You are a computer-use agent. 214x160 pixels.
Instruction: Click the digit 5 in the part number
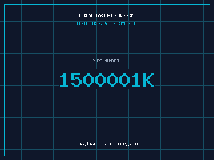pos(76,80)
